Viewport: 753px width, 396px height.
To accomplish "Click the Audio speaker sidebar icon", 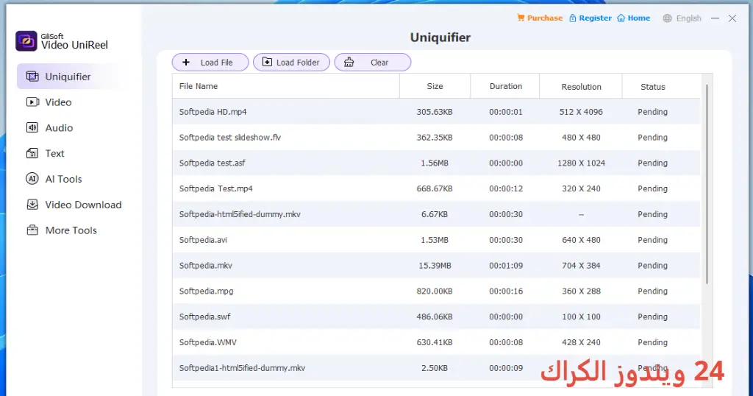I will [x=32, y=127].
